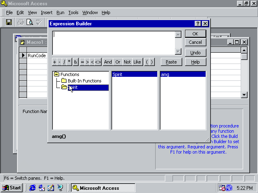Open the Tools menu
Image resolution: width=258 pixels, height=193 pixels.
tap(73, 12)
